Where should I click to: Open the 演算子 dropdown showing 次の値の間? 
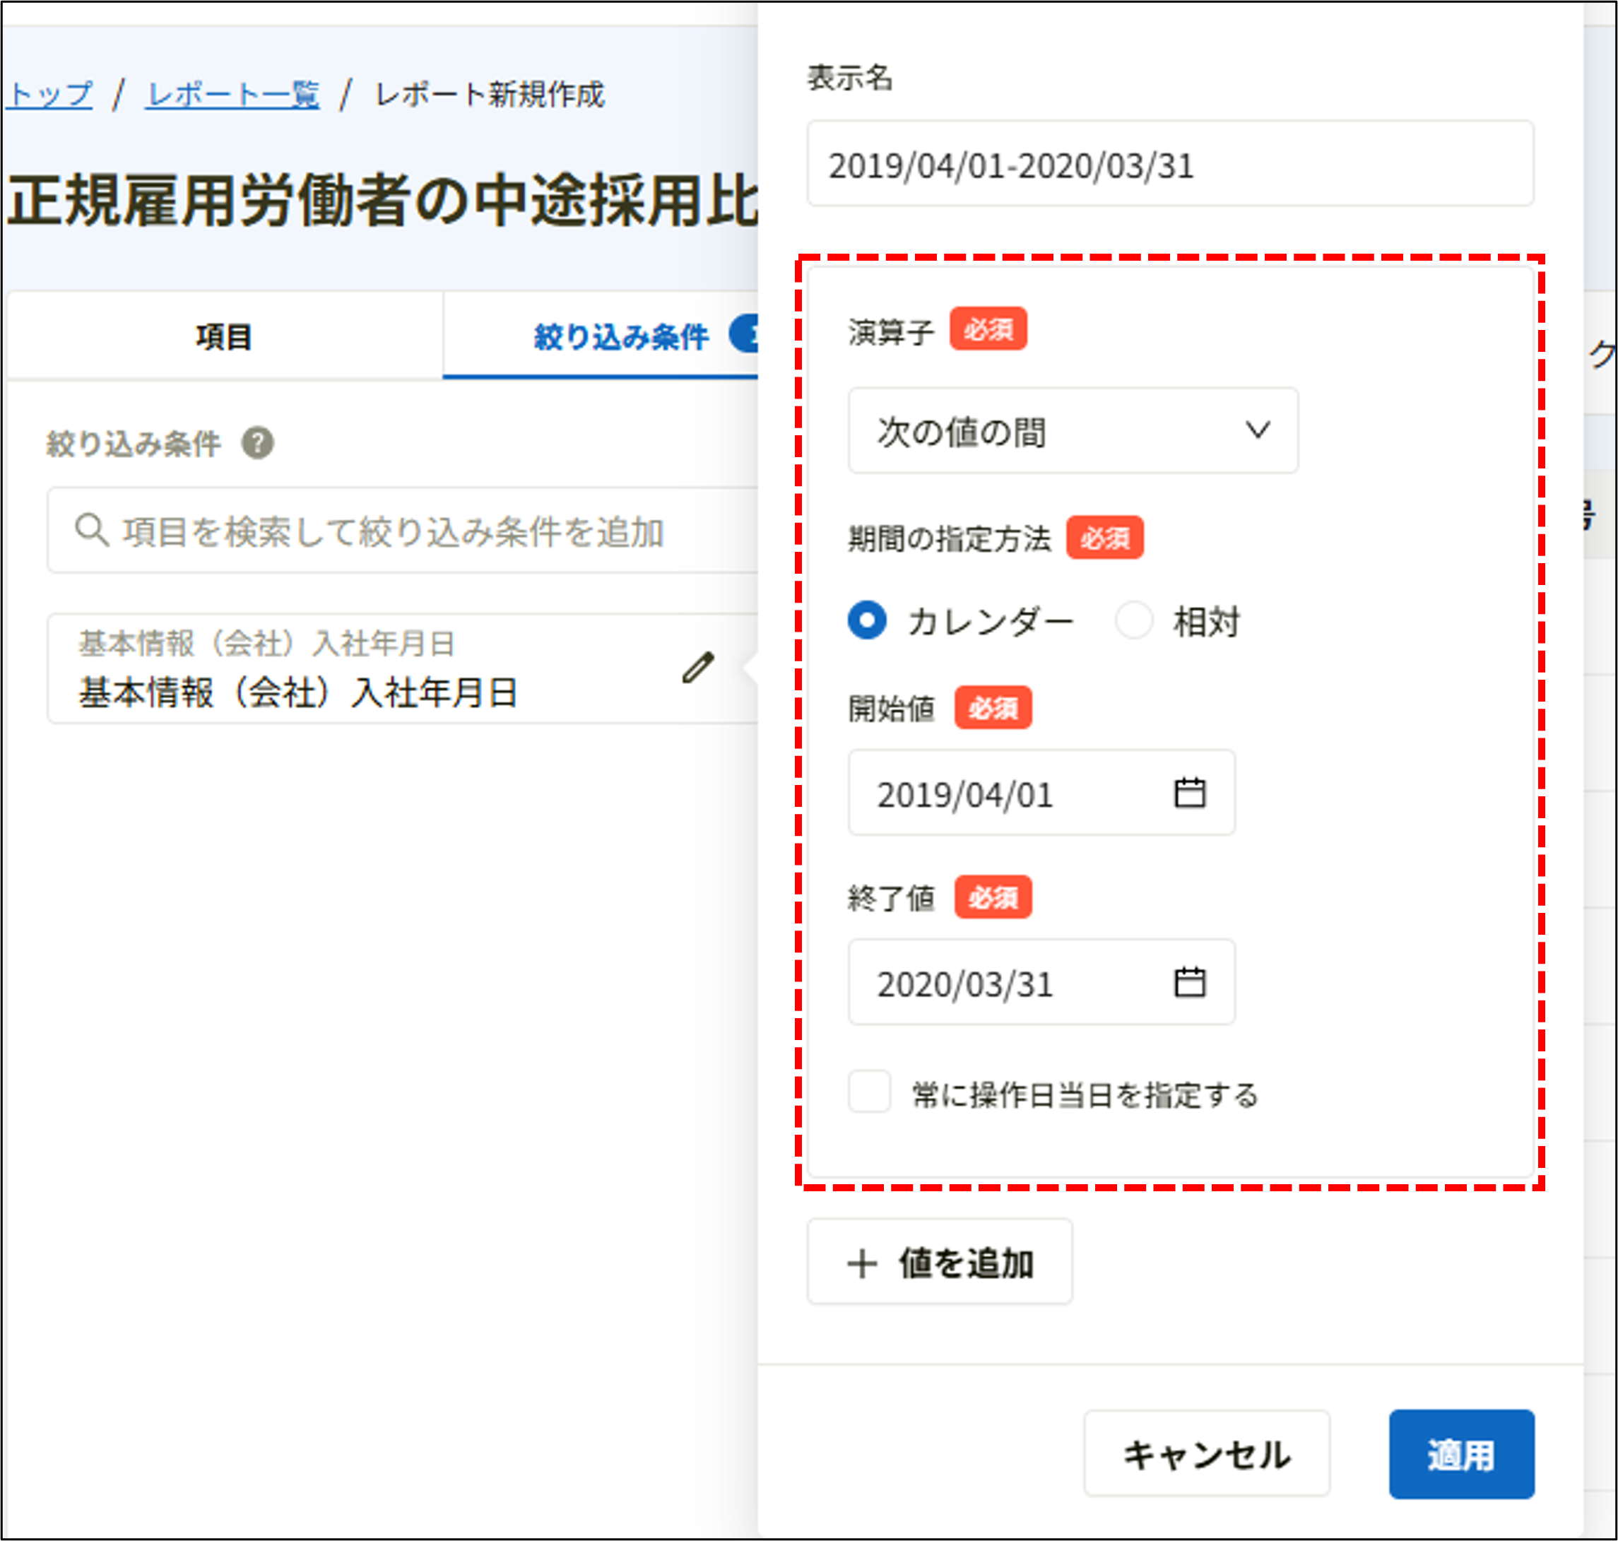pyautogui.click(x=1072, y=430)
